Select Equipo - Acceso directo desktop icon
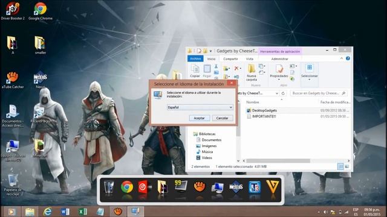387x217 pixels. pos(13,151)
